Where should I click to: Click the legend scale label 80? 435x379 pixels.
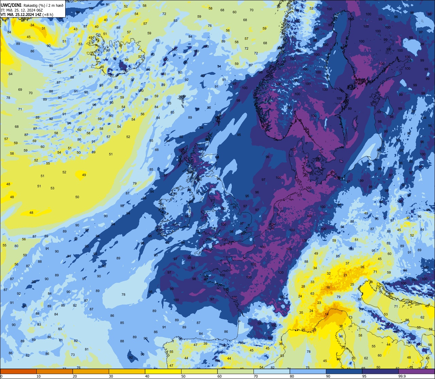pos(292,376)
